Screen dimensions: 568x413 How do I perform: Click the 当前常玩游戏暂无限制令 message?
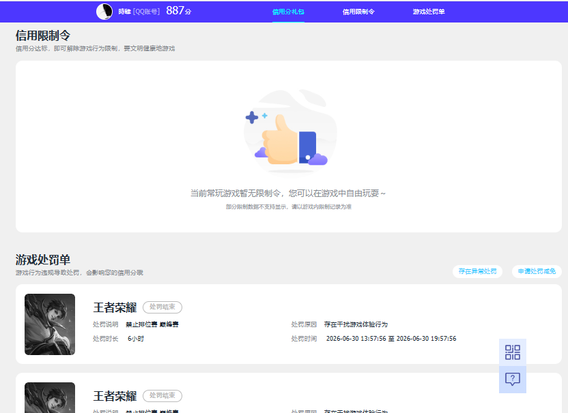288,194
